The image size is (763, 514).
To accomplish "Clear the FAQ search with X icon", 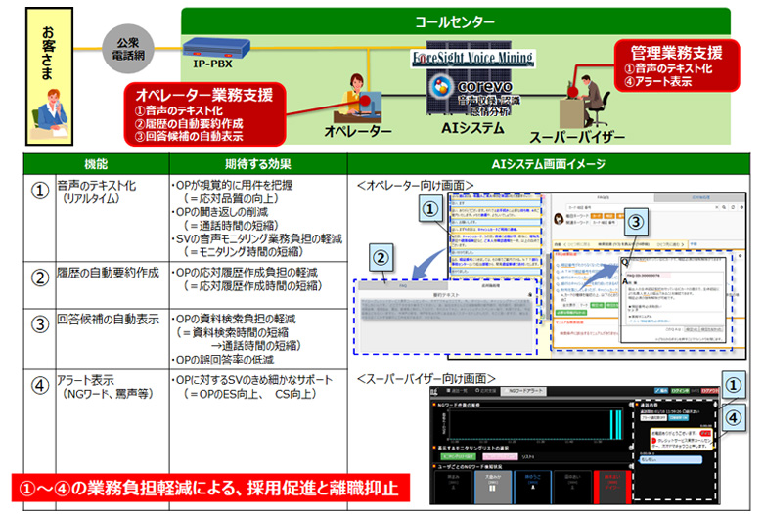I will click(x=717, y=207).
